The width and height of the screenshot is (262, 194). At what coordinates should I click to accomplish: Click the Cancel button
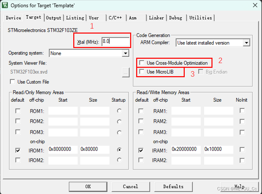(130, 187)
